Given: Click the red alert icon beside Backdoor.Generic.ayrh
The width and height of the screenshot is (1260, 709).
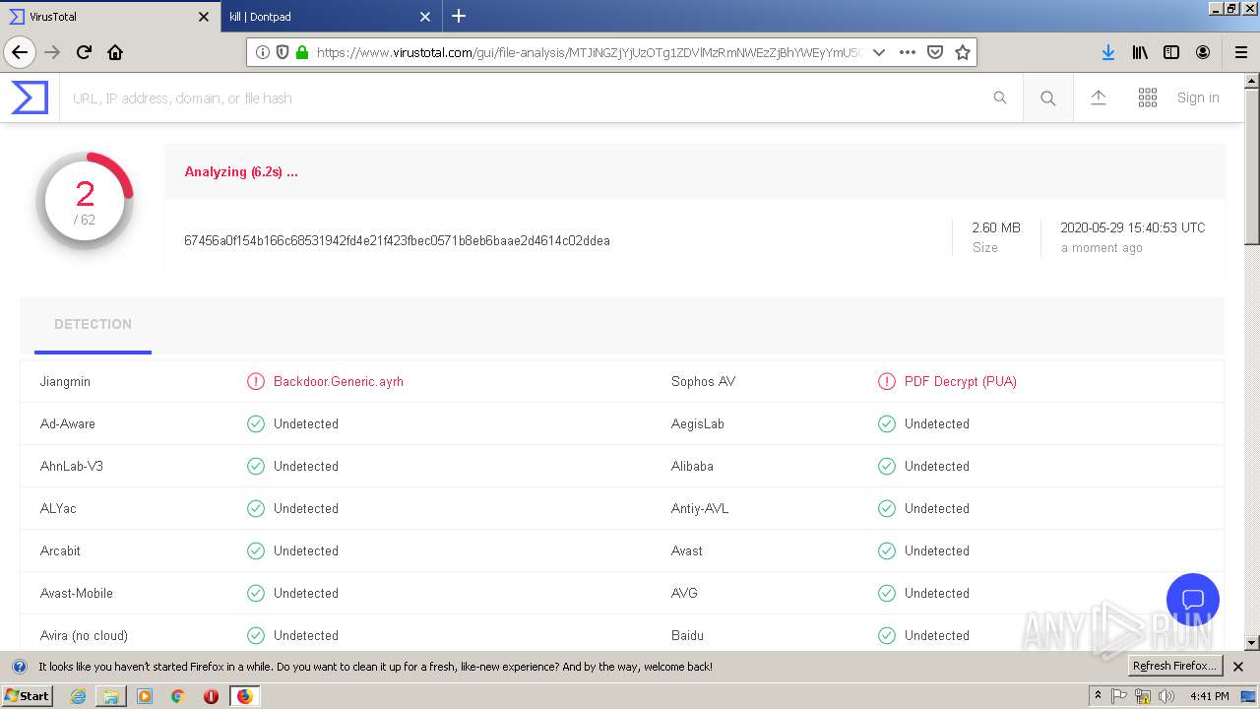Looking at the screenshot, I should (x=256, y=381).
